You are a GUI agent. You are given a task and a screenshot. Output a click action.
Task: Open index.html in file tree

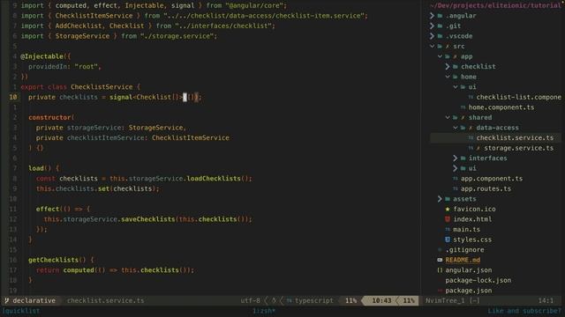point(472,219)
